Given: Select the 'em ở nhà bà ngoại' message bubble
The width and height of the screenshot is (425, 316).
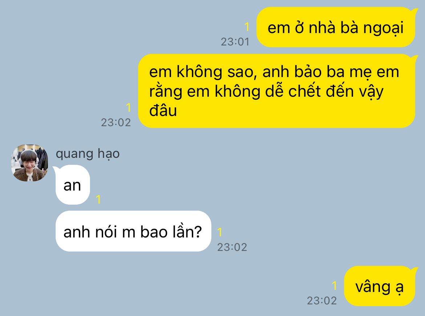Looking at the screenshot, I should (x=336, y=27).
